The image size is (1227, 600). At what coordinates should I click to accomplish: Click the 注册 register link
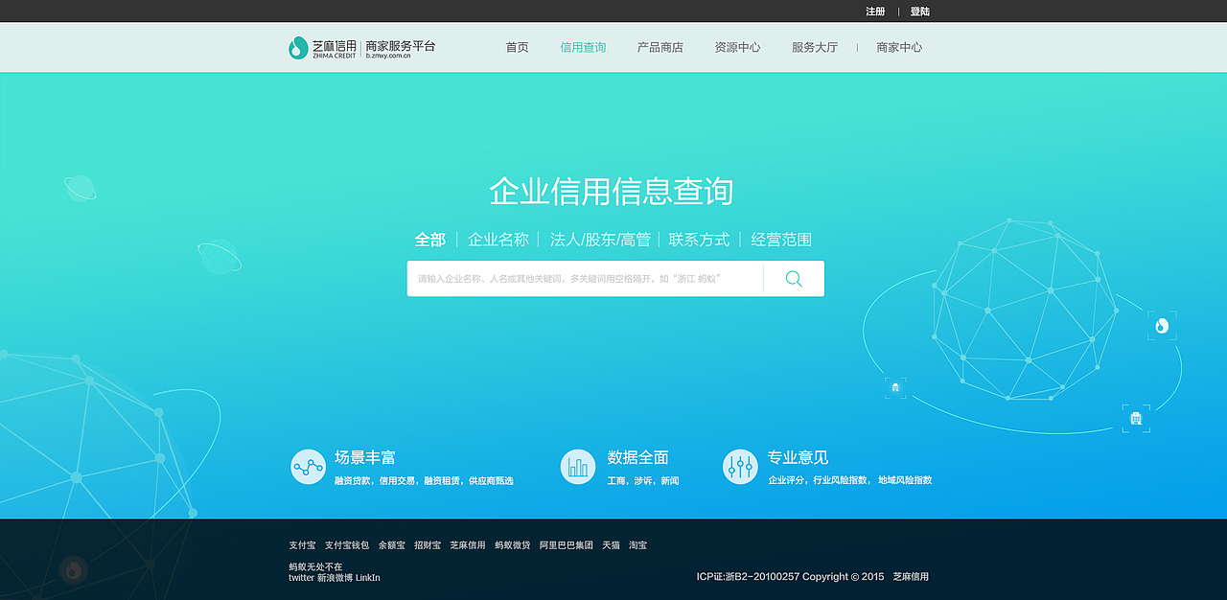coord(875,11)
